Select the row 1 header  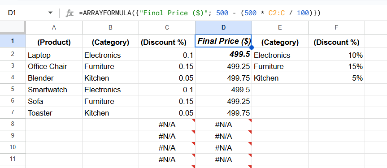pos(13,41)
